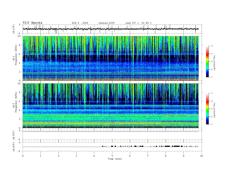Click the "10" kHz tick of ch.2 spectrogram
227x175 pixels.
pyautogui.click(x=19, y=83)
